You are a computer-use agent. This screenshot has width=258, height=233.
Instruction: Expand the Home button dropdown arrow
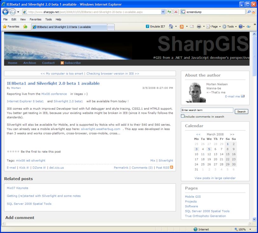coord(176,26)
